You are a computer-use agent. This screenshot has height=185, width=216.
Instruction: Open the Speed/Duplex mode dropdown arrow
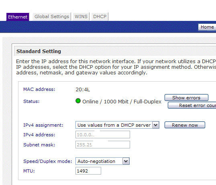(126, 161)
